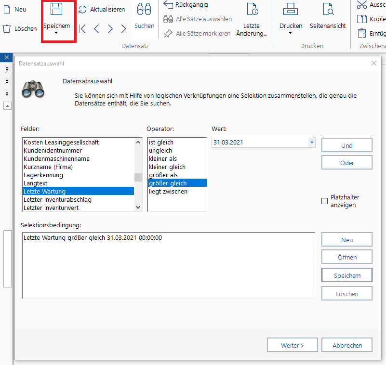Open the Speichern ribbon dropdown arrow
The image size is (386, 365).
pos(56,33)
